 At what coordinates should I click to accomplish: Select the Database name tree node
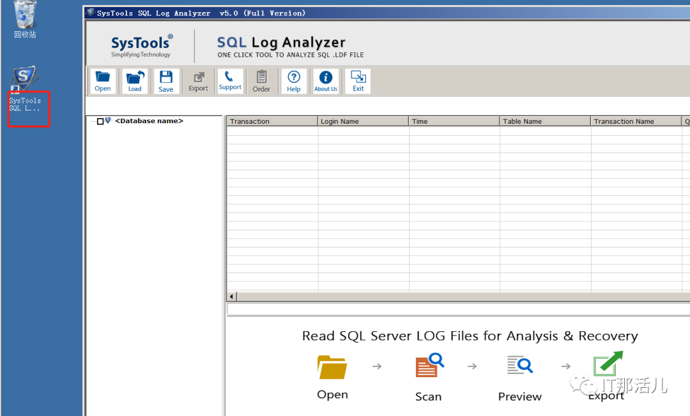149,121
